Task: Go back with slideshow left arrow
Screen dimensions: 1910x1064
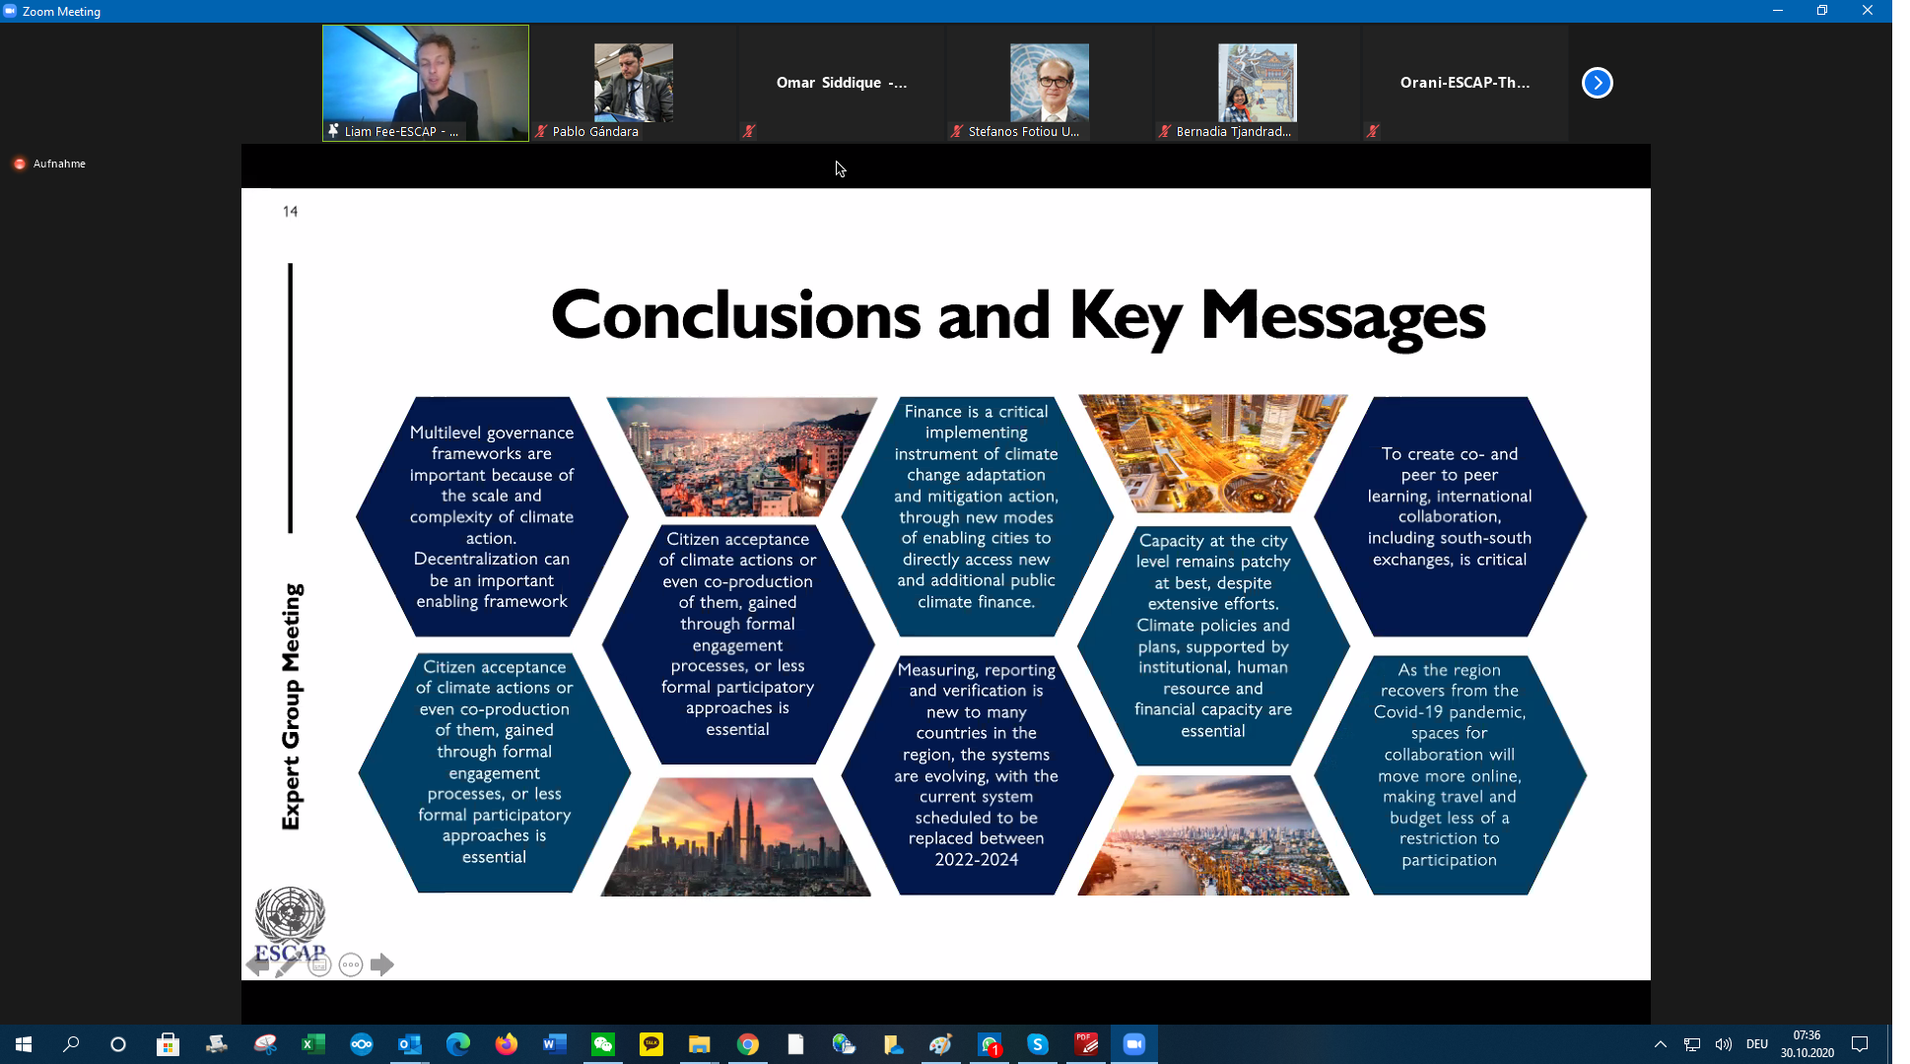Action: [x=257, y=965]
